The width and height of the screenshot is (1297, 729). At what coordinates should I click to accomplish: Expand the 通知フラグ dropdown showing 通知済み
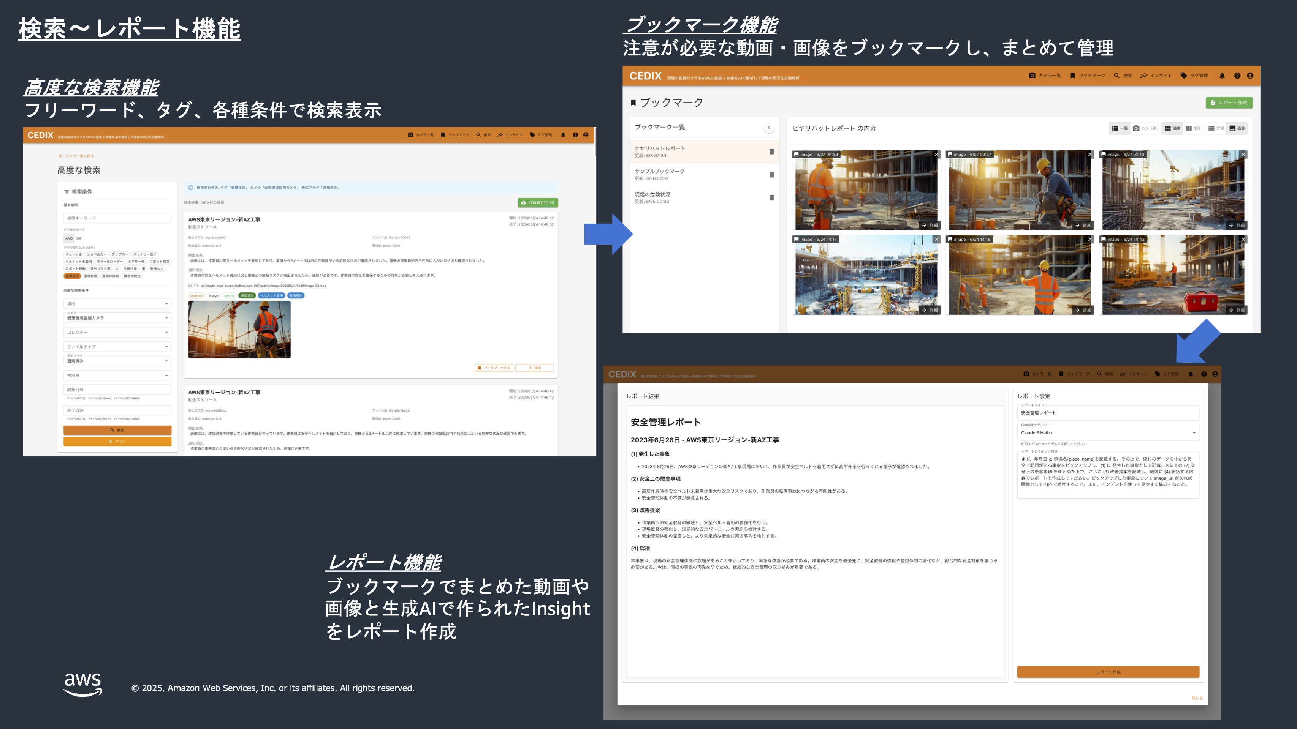tap(117, 361)
